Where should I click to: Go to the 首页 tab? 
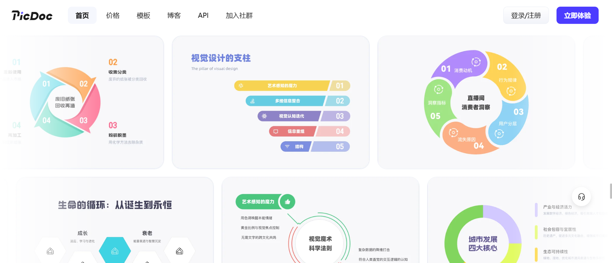pos(82,16)
